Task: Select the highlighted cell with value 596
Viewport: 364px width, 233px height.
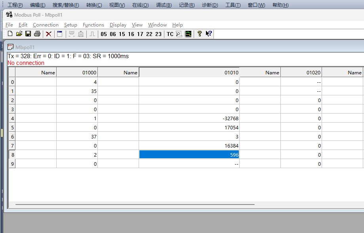Action: 189,155
